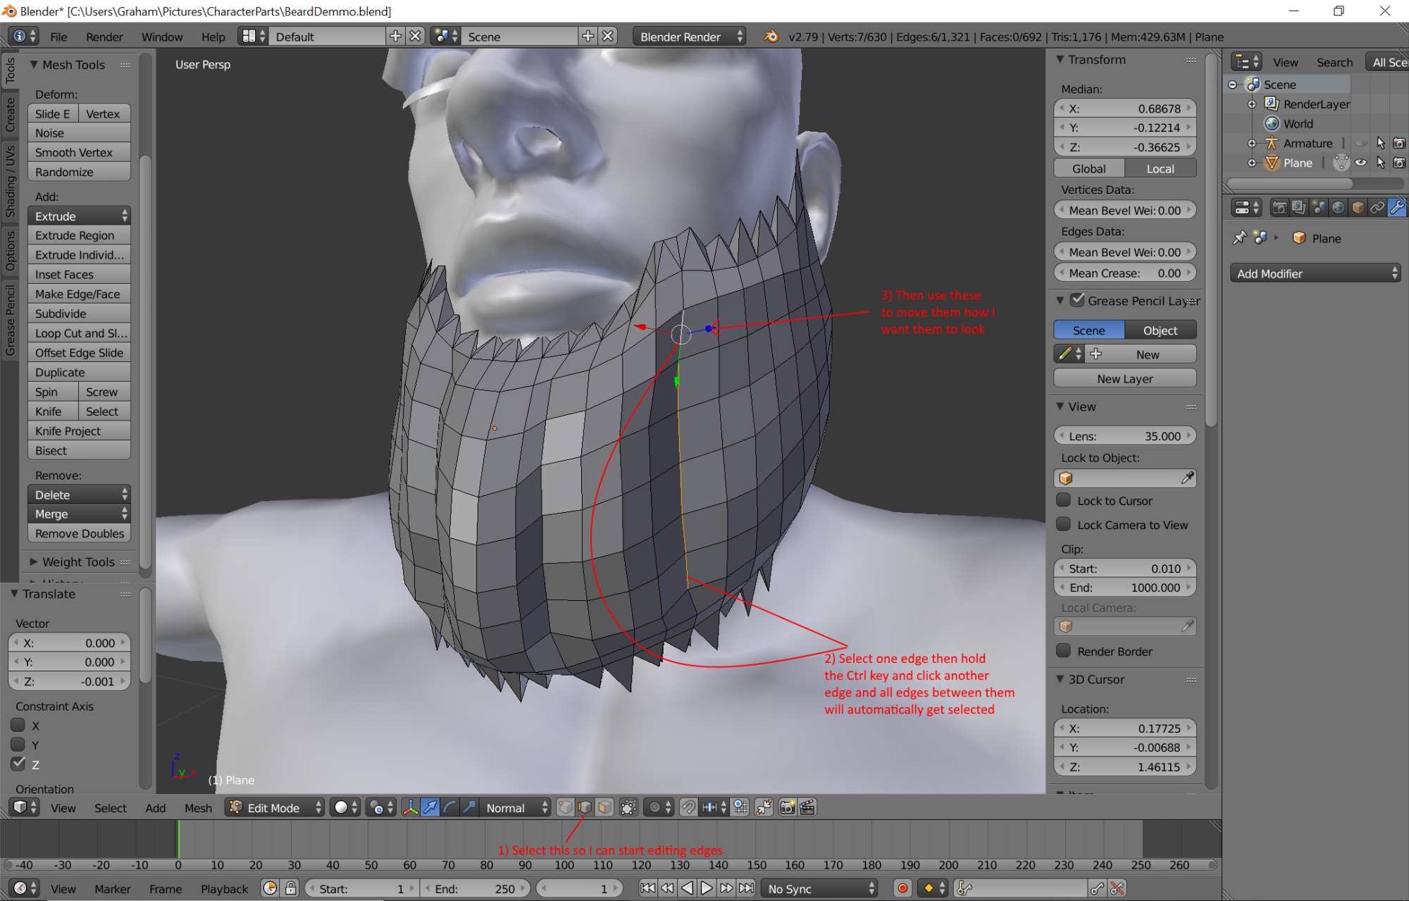Enable edge select mode in the 3D header
Image resolution: width=1409 pixels, height=901 pixels.
[585, 807]
